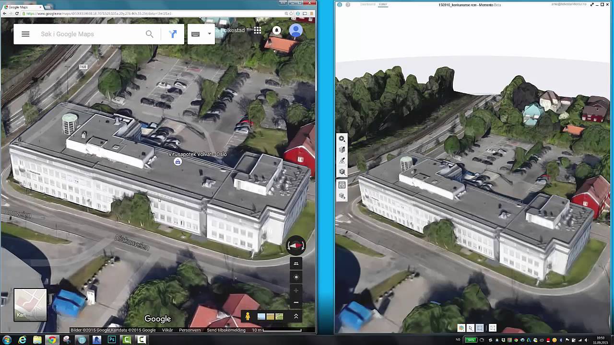Image resolution: width=614 pixels, height=345 pixels.
Task: Click the battery indicator in tray
Action: (472, 340)
